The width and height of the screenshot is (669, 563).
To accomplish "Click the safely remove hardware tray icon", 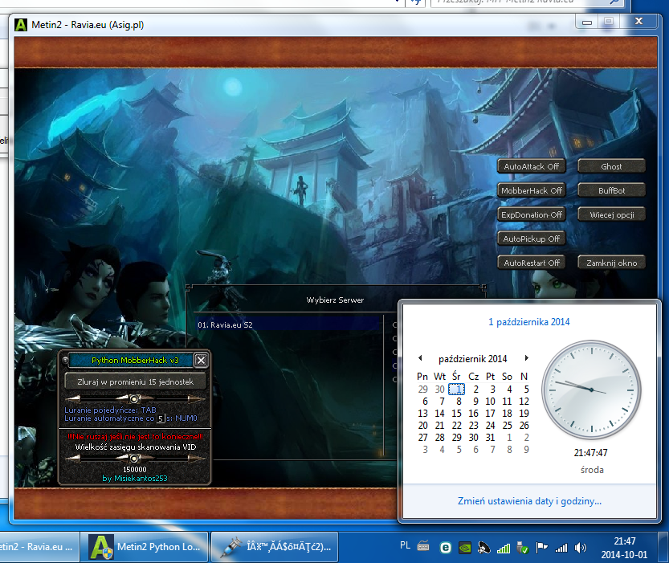I will tap(523, 547).
